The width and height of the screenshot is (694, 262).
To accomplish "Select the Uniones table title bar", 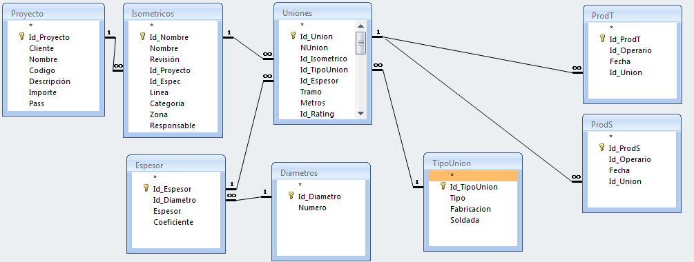I will (322, 13).
